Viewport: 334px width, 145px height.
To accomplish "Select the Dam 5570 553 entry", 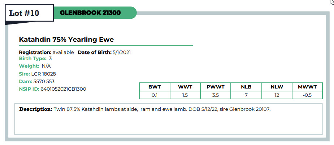I will pos(36,82).
